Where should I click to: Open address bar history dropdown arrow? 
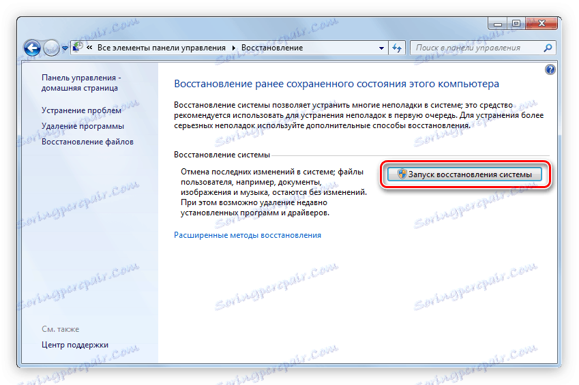coord(381,48)
